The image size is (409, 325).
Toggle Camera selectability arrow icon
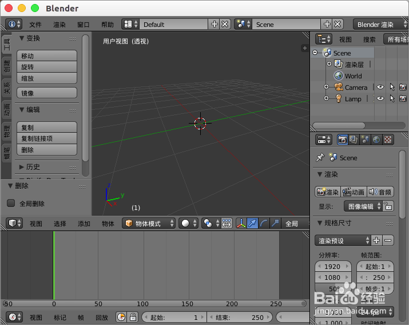pyautogui.click(x=392, y=87)
